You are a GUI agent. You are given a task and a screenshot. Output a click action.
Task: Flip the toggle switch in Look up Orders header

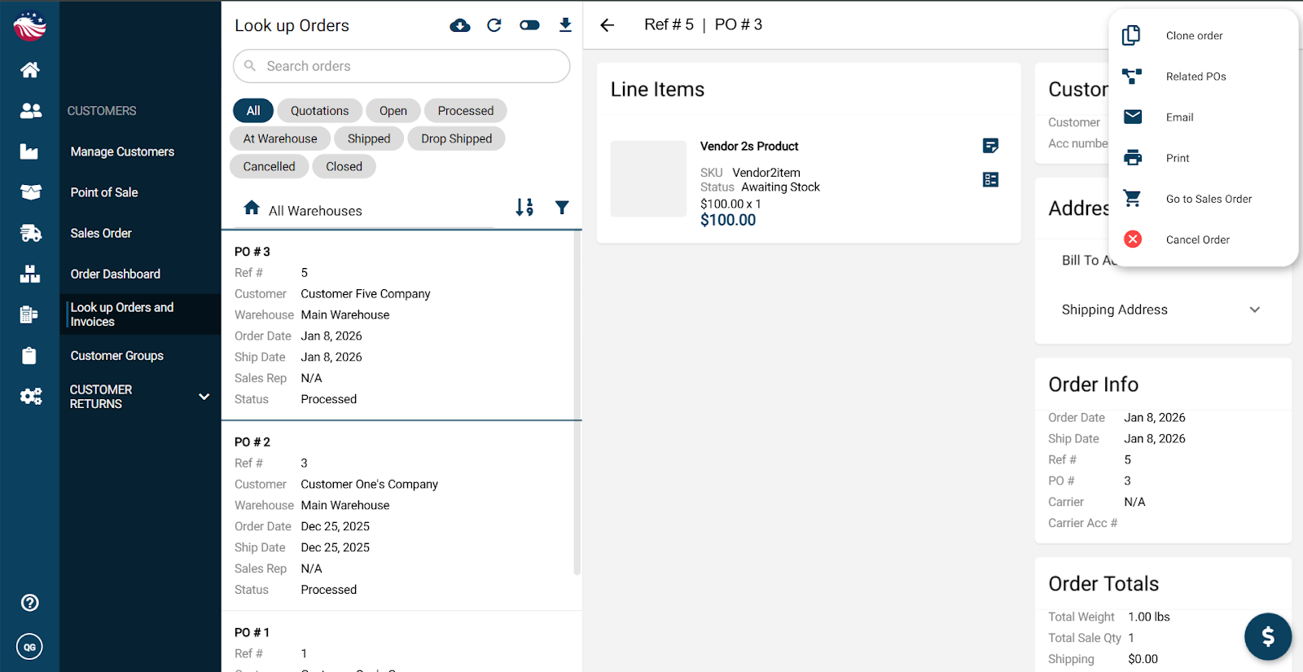click(529, 25)
